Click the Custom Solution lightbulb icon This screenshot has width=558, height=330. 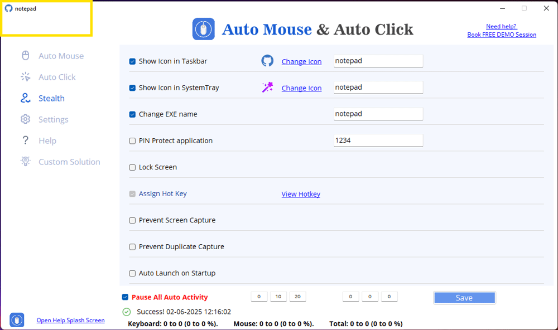(x=25, y=162)
